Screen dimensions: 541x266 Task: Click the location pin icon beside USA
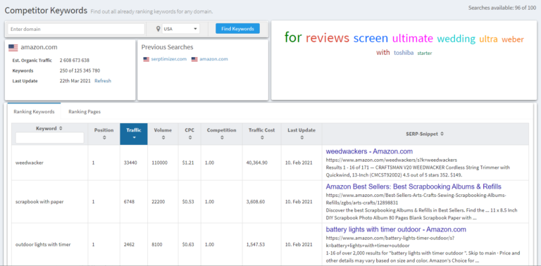(x=158, y=29)
